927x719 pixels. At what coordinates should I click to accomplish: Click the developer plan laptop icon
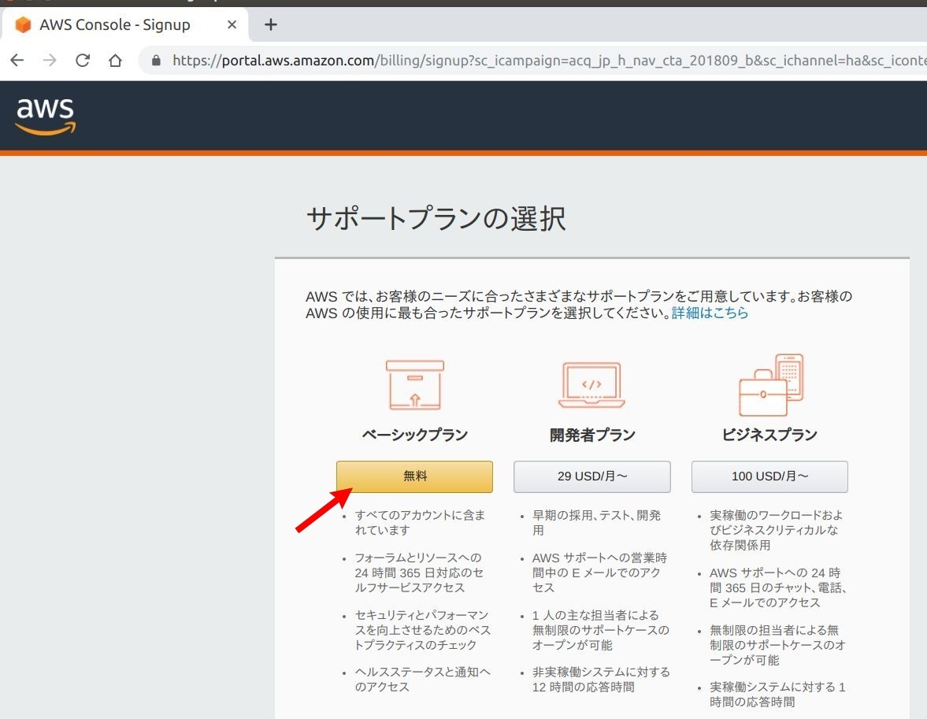[591, 385]
